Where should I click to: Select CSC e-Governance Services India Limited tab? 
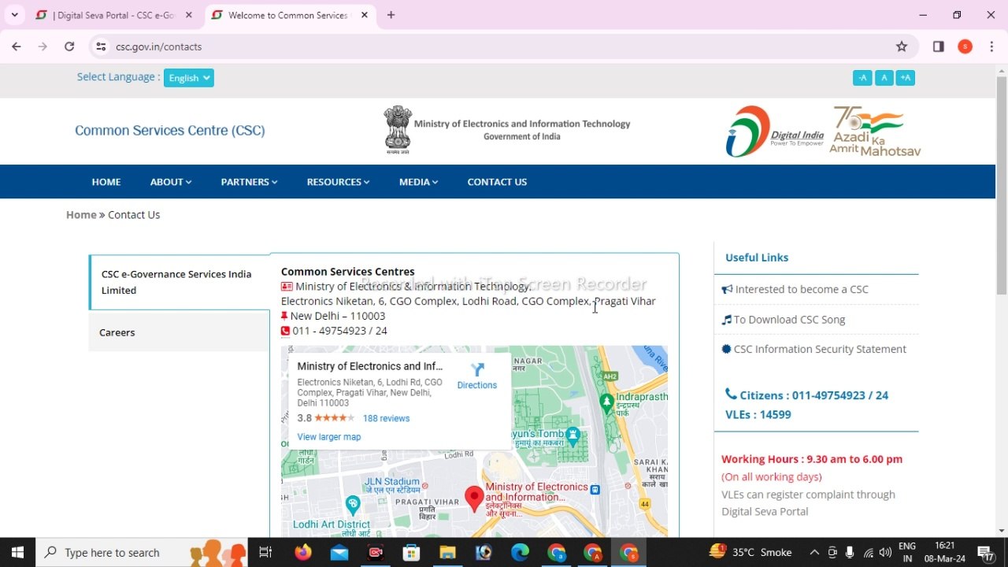click(x=180, y=282)
